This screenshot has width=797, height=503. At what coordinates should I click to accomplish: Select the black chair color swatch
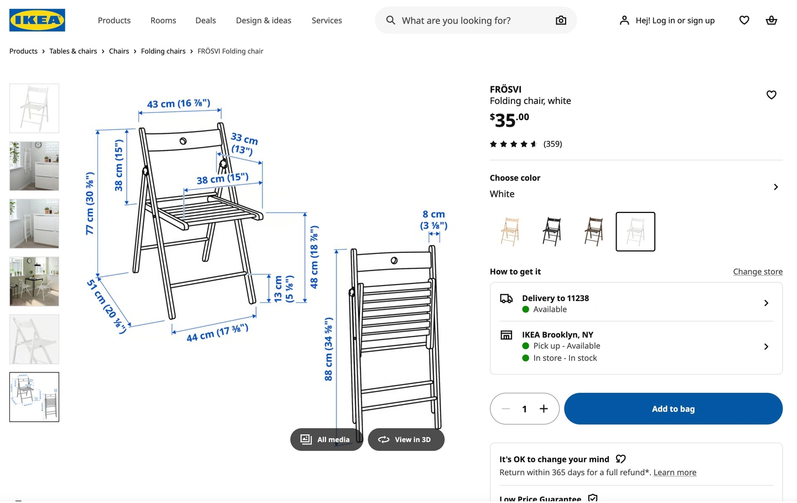coord(552,232)
